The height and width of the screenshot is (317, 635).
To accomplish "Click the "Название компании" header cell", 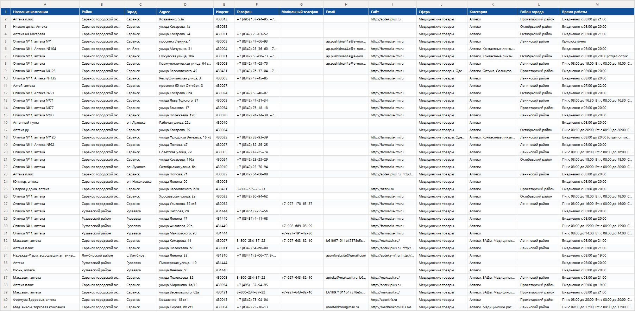I will (45, 12).
